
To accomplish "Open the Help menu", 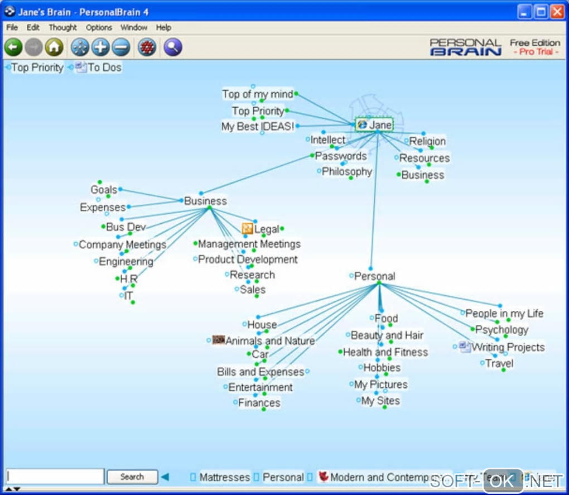I will (x=163, y=27).
